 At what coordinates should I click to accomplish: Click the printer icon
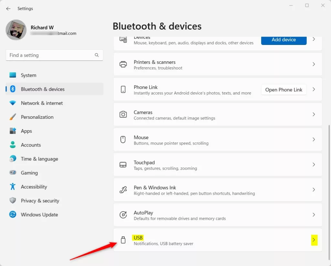click(123, 64)
